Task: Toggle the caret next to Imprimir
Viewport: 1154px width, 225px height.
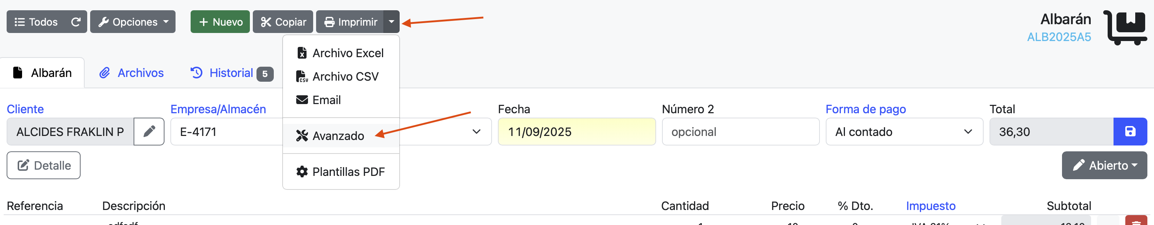Action: 391,22
